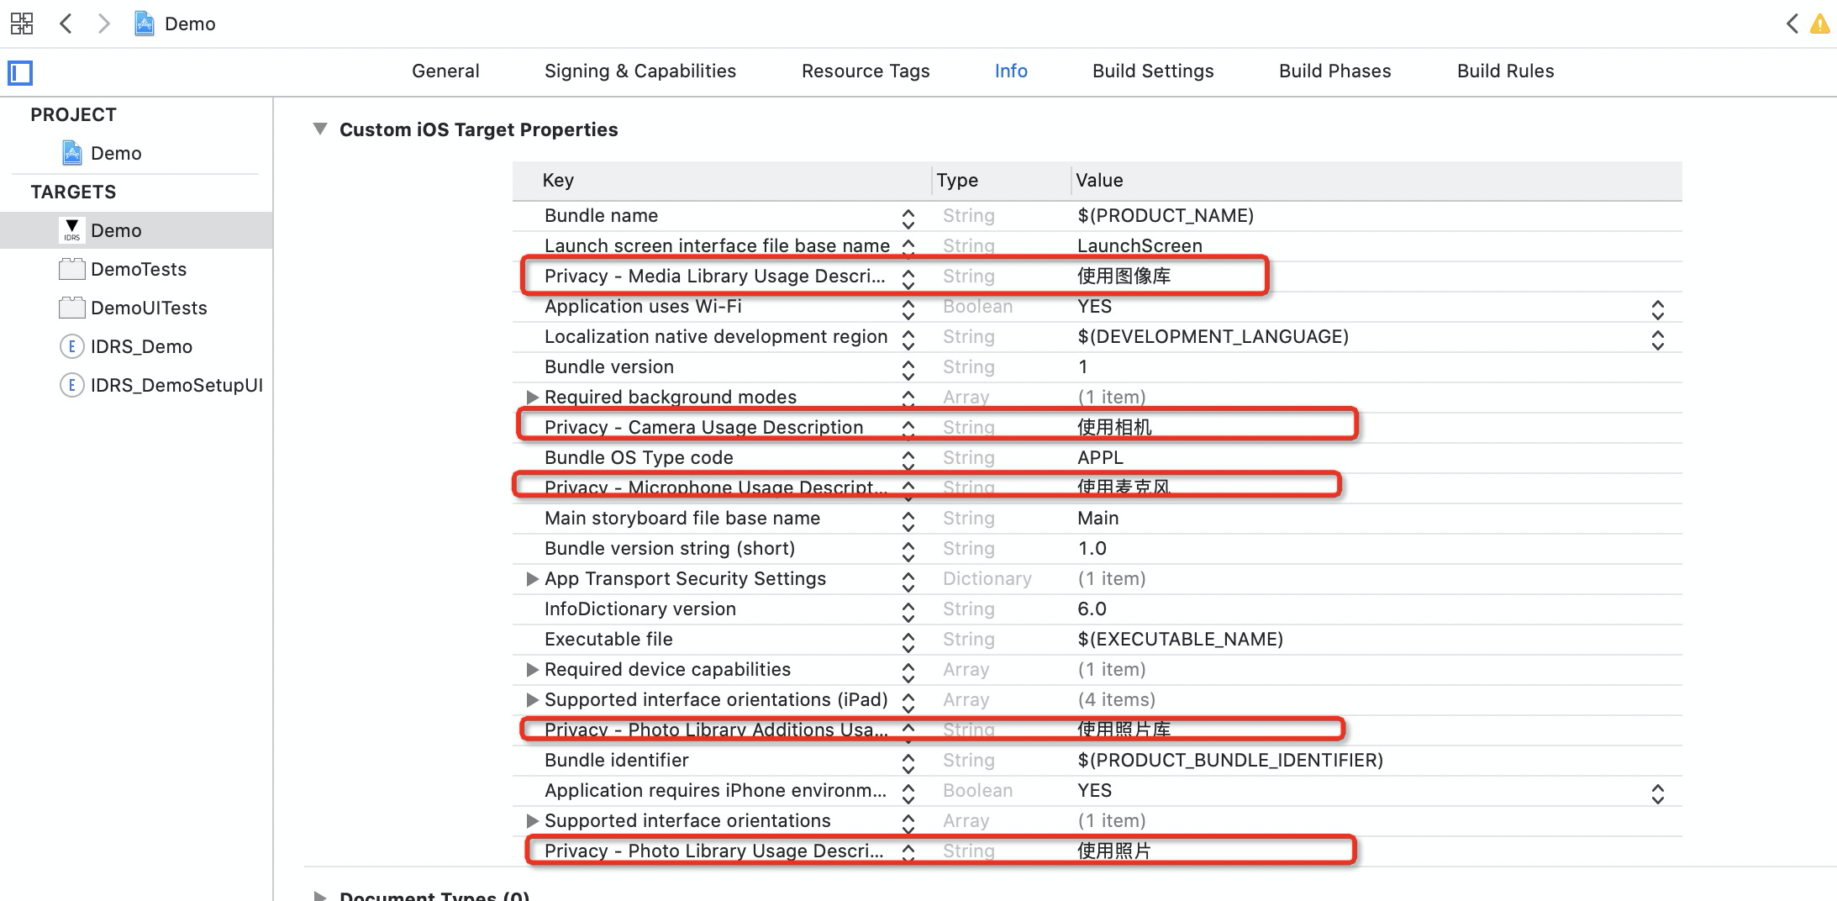Click the $(DEVELOPMENT_LANGUAGE) value

[x=1213, y=337]
